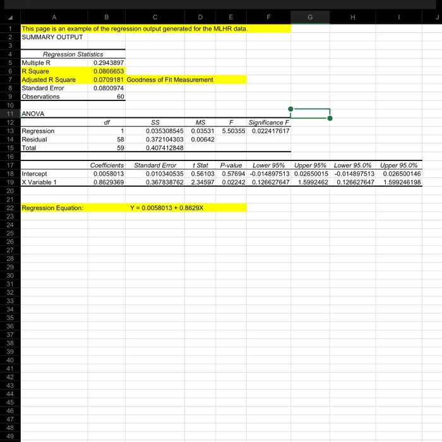Click R Square value 0.0866653

click(109, 71)
